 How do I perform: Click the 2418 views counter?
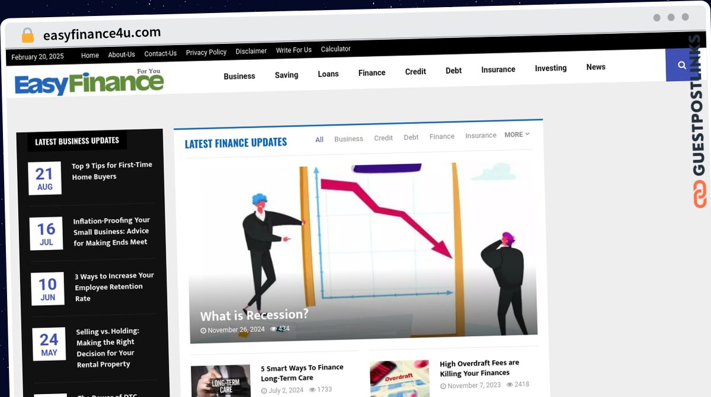click(x=518, y=385)
